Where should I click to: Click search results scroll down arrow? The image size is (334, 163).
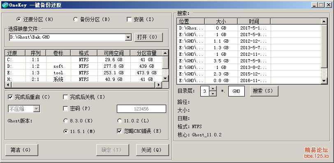(324, 81)
